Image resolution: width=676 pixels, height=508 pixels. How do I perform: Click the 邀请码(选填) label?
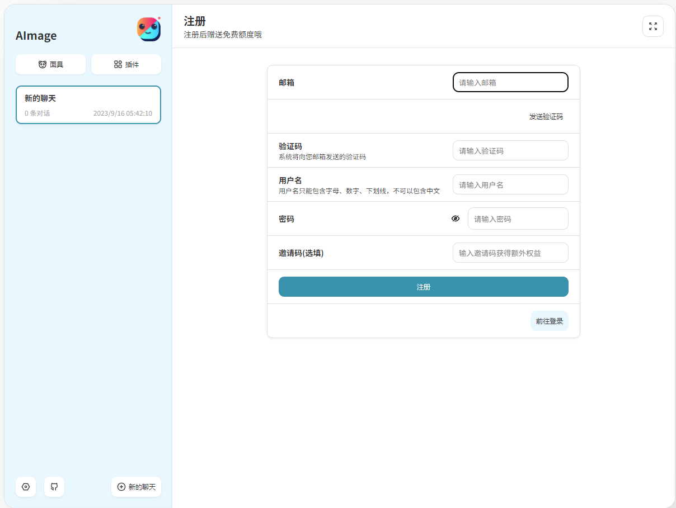[301, 253]
